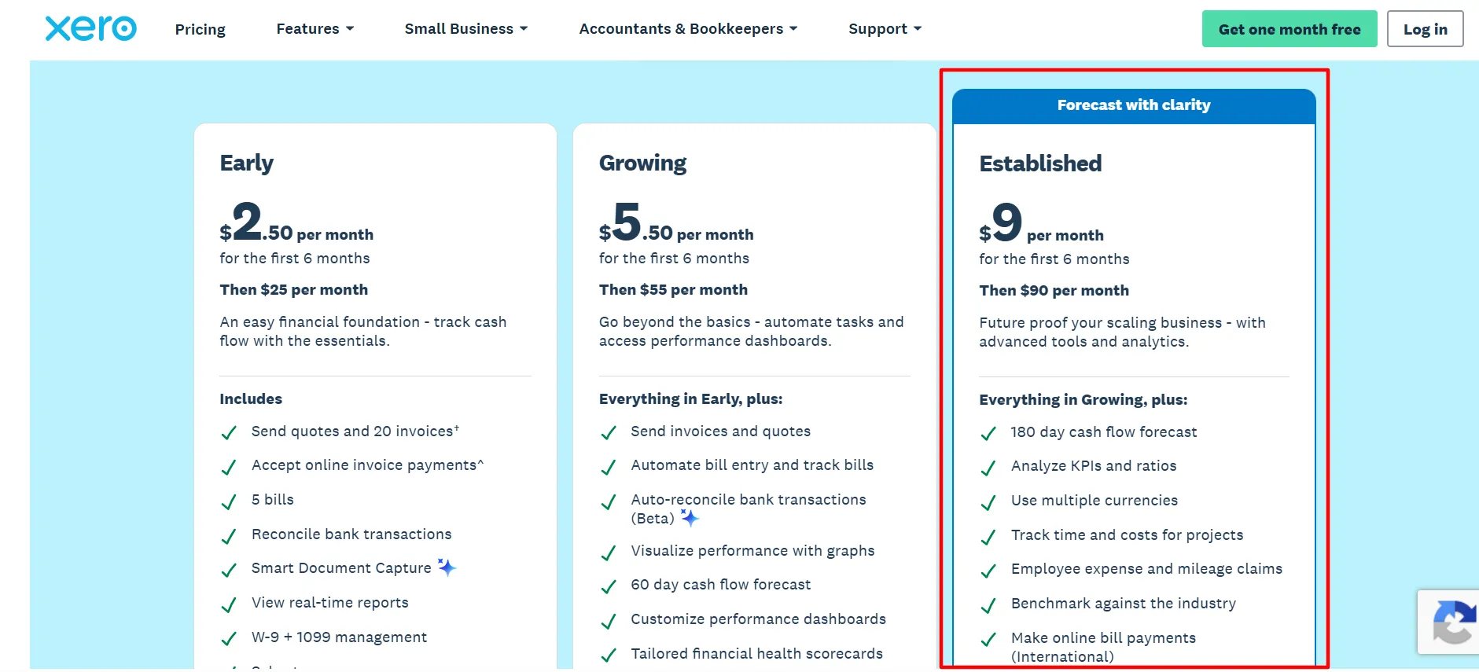Click the checkmark next to Analyze KPIs and ratios
The image size is (1479, 672).
click(x=988, y=468)
